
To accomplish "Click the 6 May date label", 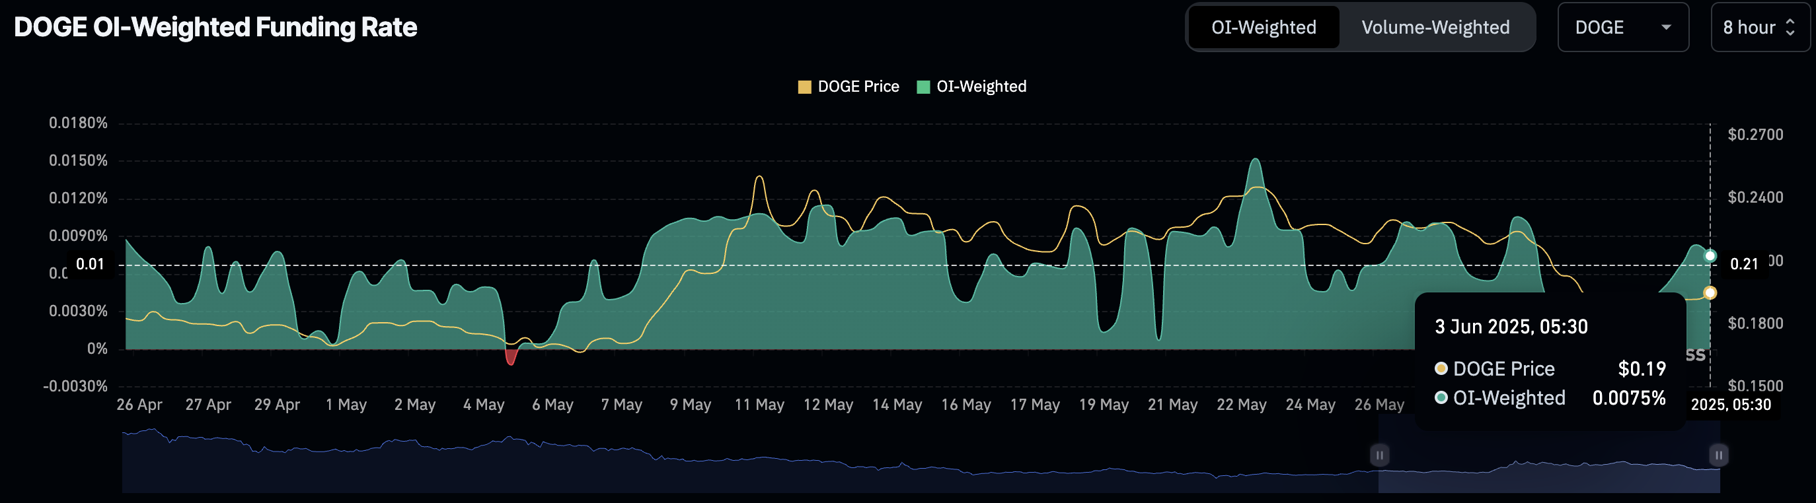I will (x=552, y=405).
